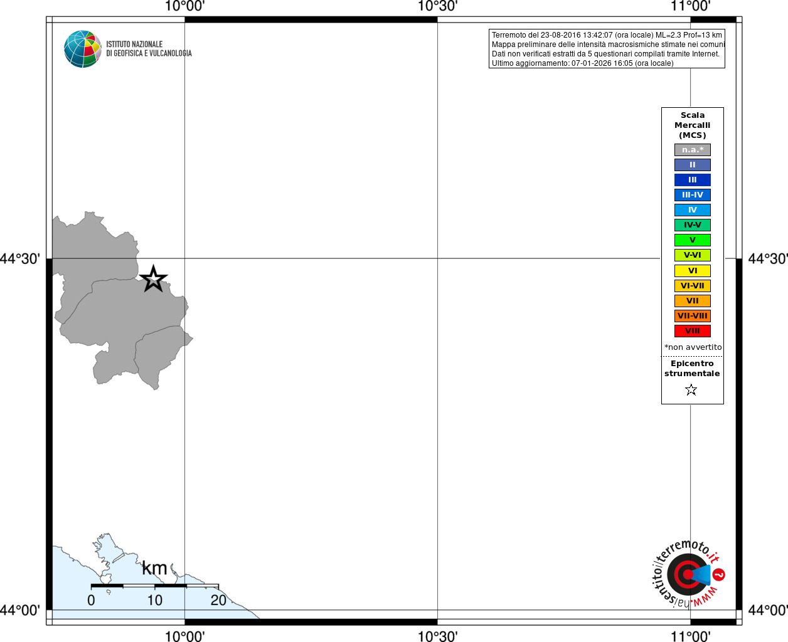Select the IV light blue swatch
This screenshot has height=642, width=788.
693,210
